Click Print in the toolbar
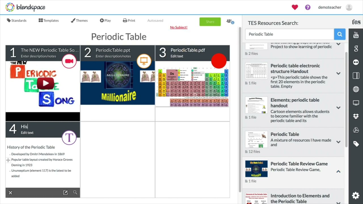 (129, 20)
